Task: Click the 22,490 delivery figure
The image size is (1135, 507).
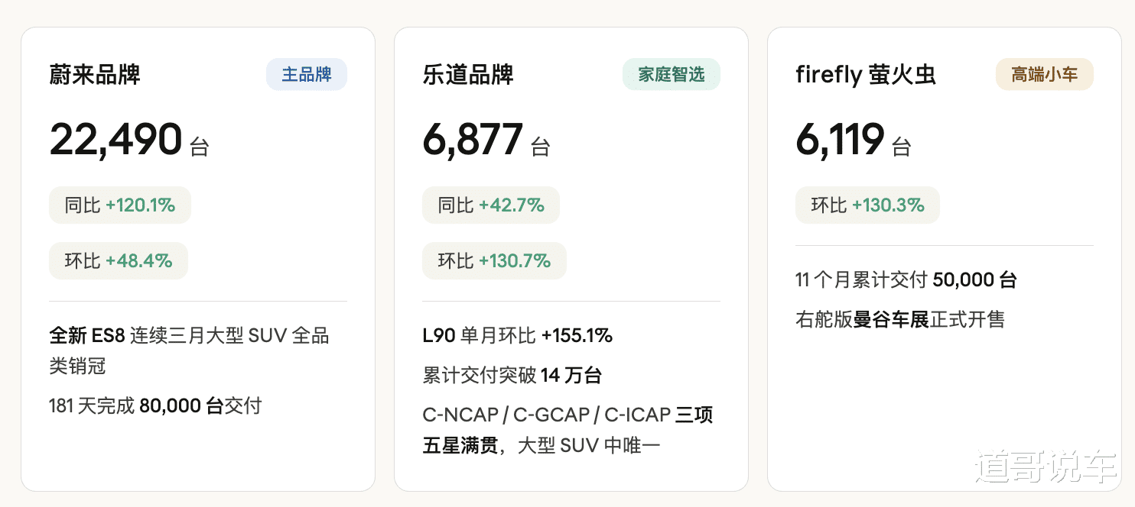Action: coord(116,140)
